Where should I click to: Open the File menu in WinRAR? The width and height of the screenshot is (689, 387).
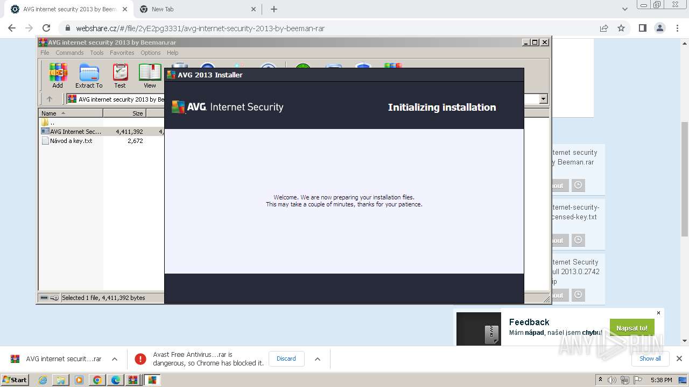click(45, 53)
